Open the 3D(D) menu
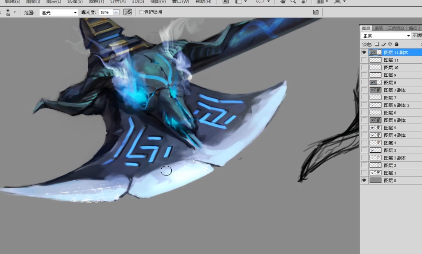 [138, 1]
